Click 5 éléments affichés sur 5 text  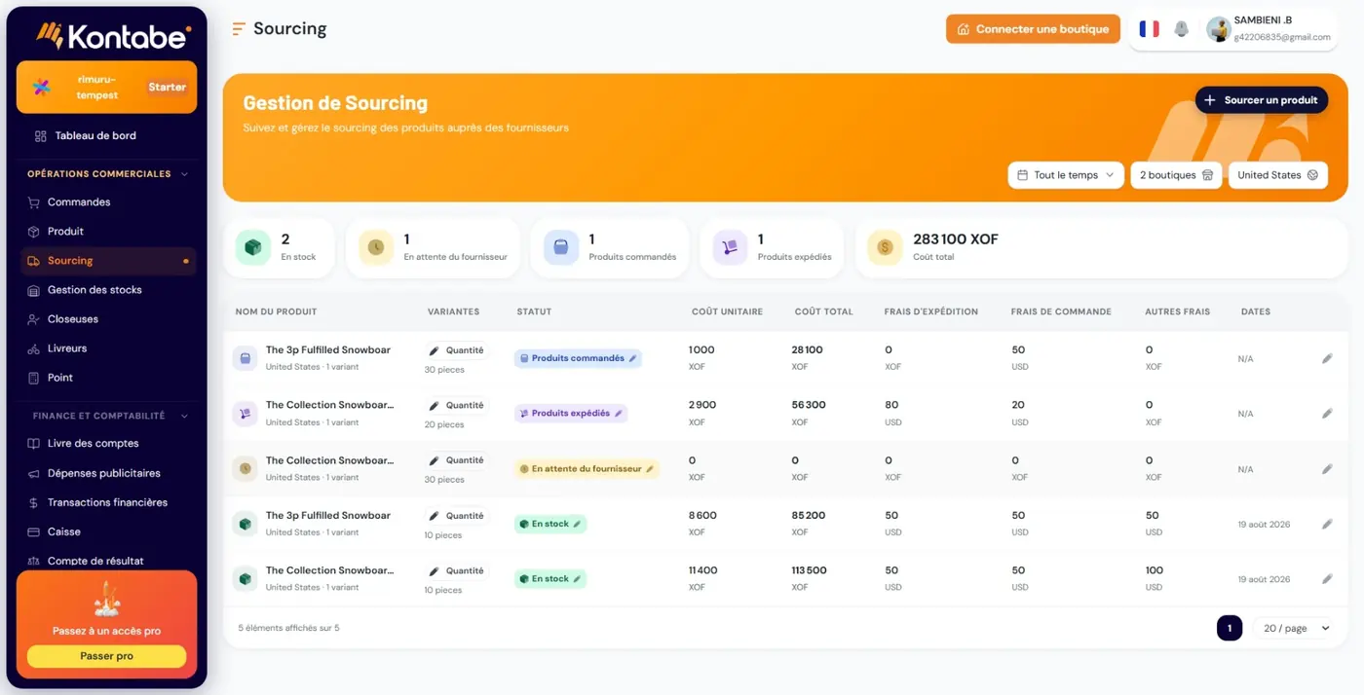click(289, 629)
